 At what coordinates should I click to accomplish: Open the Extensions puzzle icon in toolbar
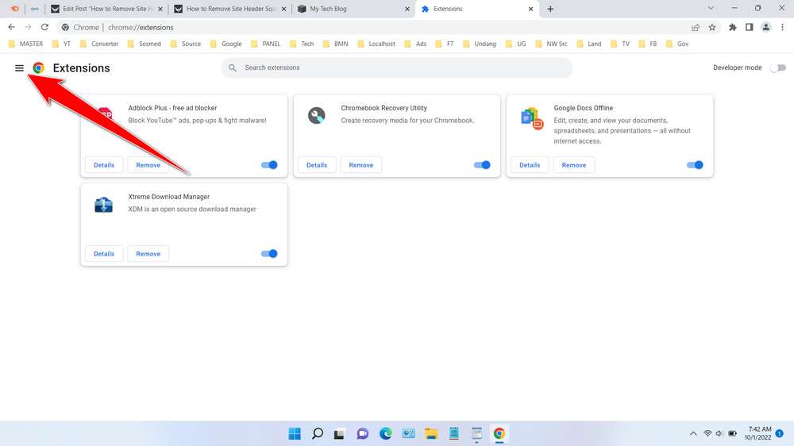[732, 27]
